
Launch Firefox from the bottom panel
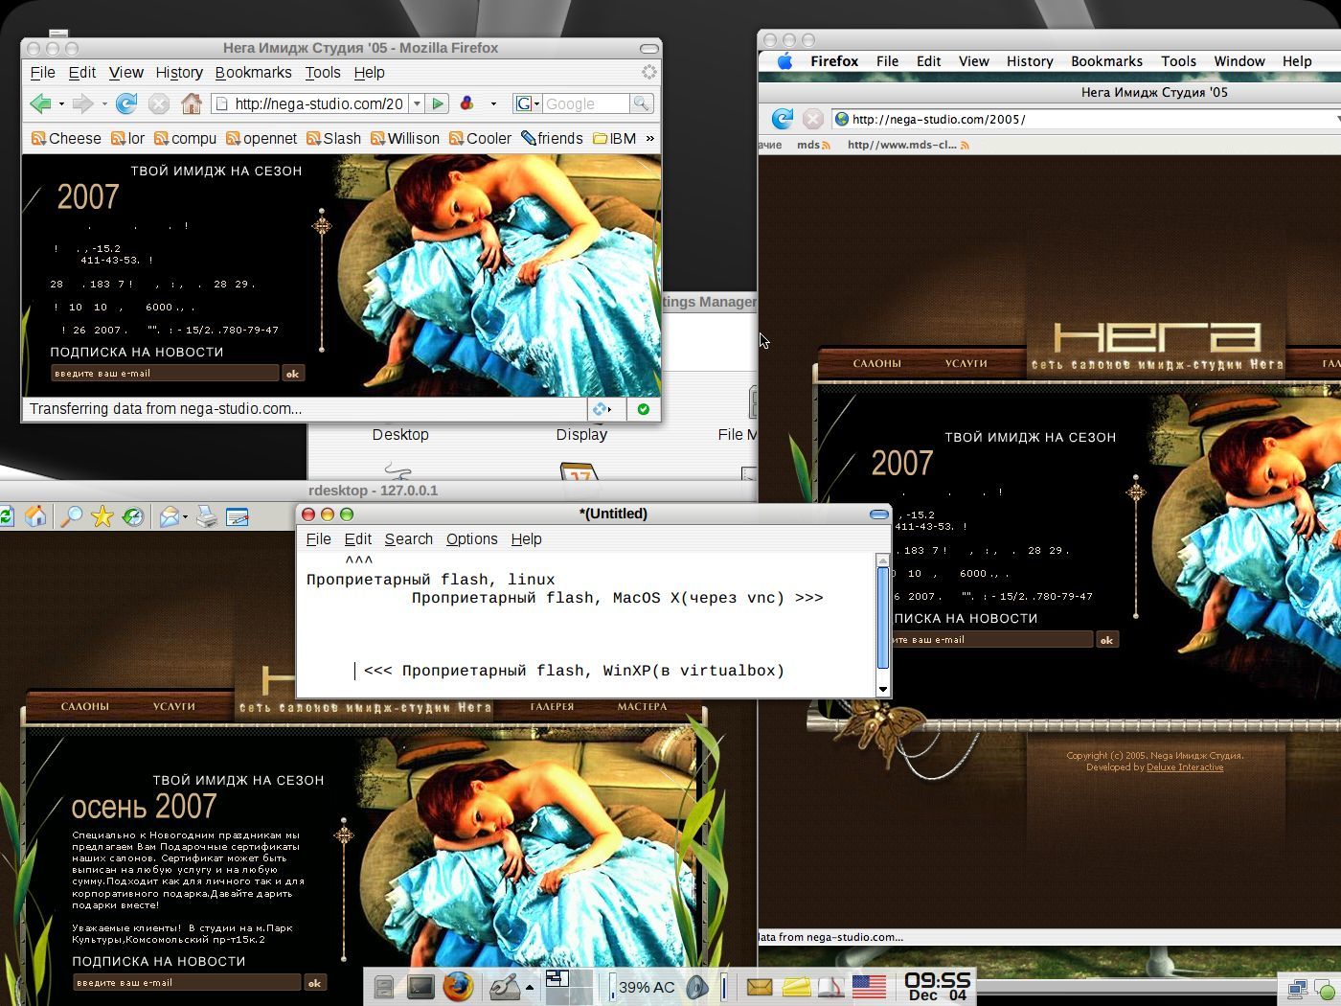pos(458,986)
